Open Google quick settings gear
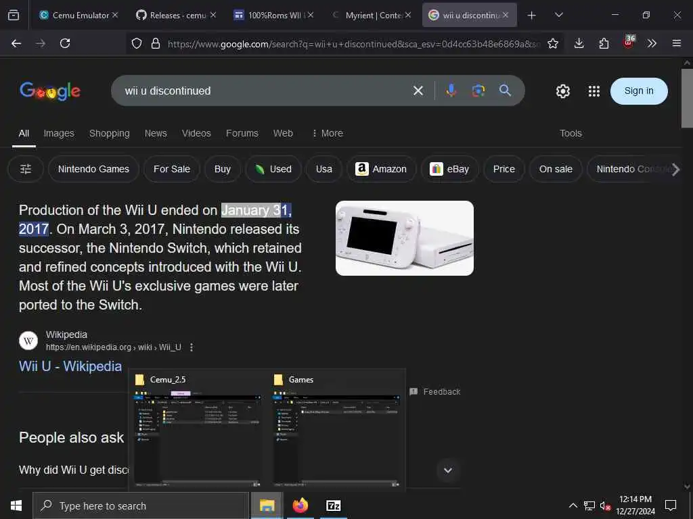The height and width of the screenshot is (519, 693). [562, 91]
